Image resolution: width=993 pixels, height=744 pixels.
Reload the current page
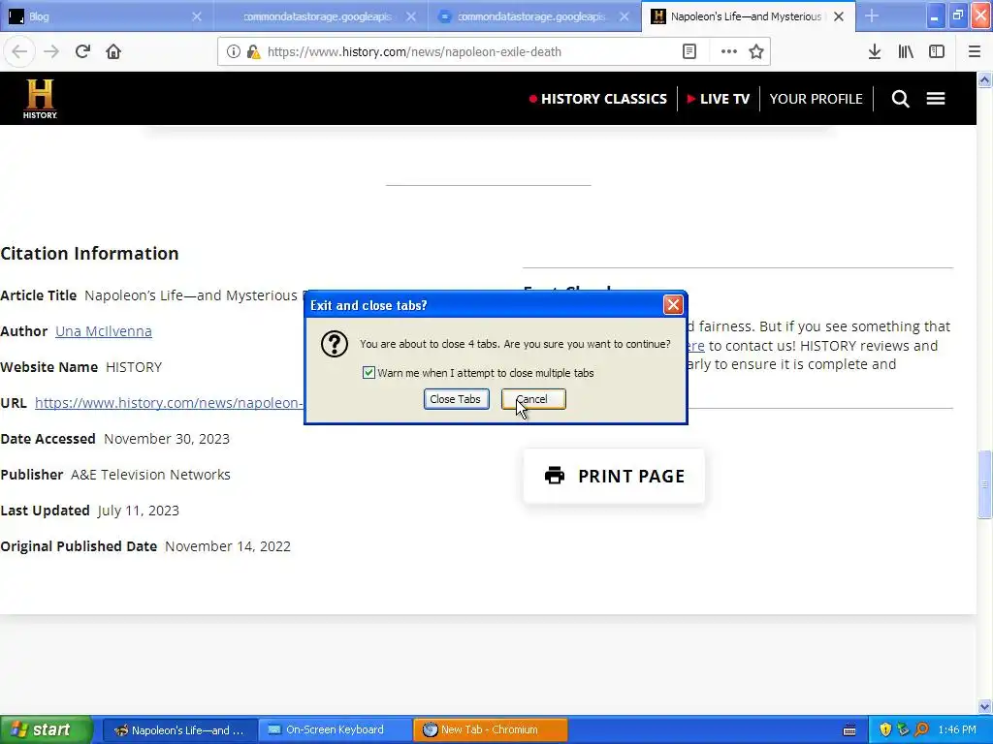[x=82, y=51]
